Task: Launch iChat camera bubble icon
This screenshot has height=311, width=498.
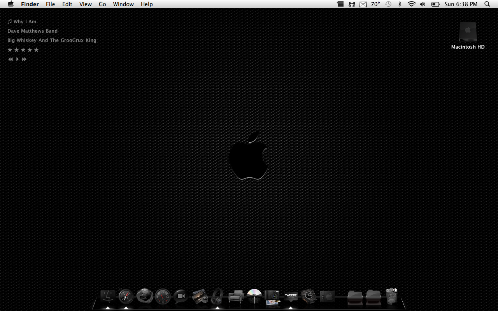Action: click(x=181, y=297)
